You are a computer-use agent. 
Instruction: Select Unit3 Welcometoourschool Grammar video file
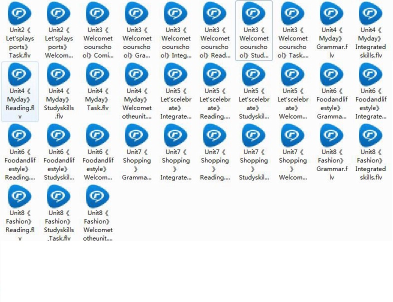[137, 15]
